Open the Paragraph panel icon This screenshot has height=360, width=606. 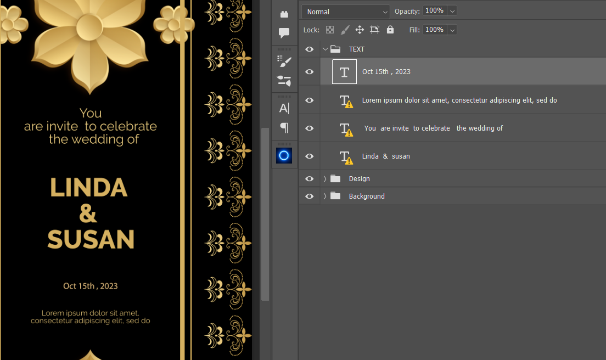[284, 128]
